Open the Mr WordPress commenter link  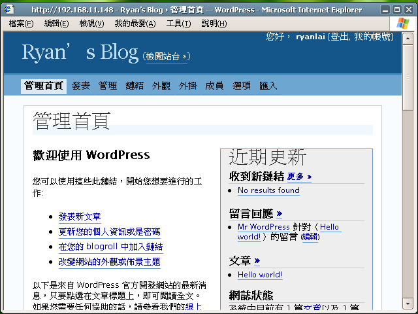[x=264, y=227]
